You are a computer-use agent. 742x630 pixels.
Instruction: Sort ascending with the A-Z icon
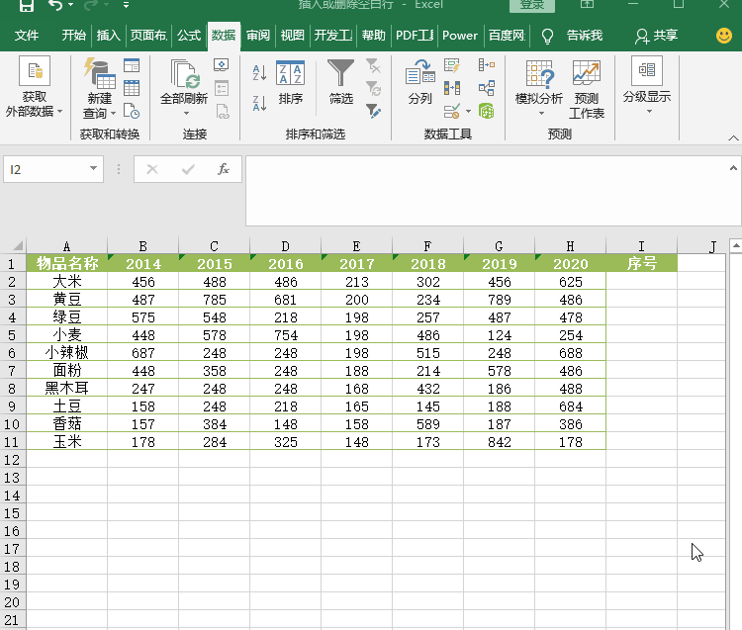[259, 72]
